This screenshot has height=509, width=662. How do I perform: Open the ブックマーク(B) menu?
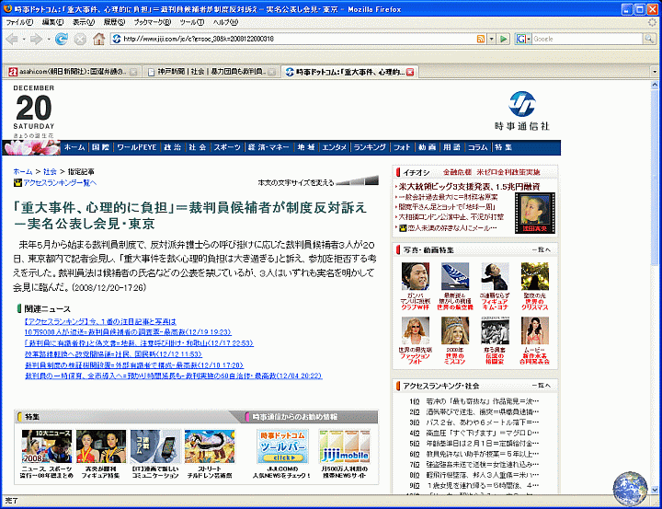pos(152,21)
